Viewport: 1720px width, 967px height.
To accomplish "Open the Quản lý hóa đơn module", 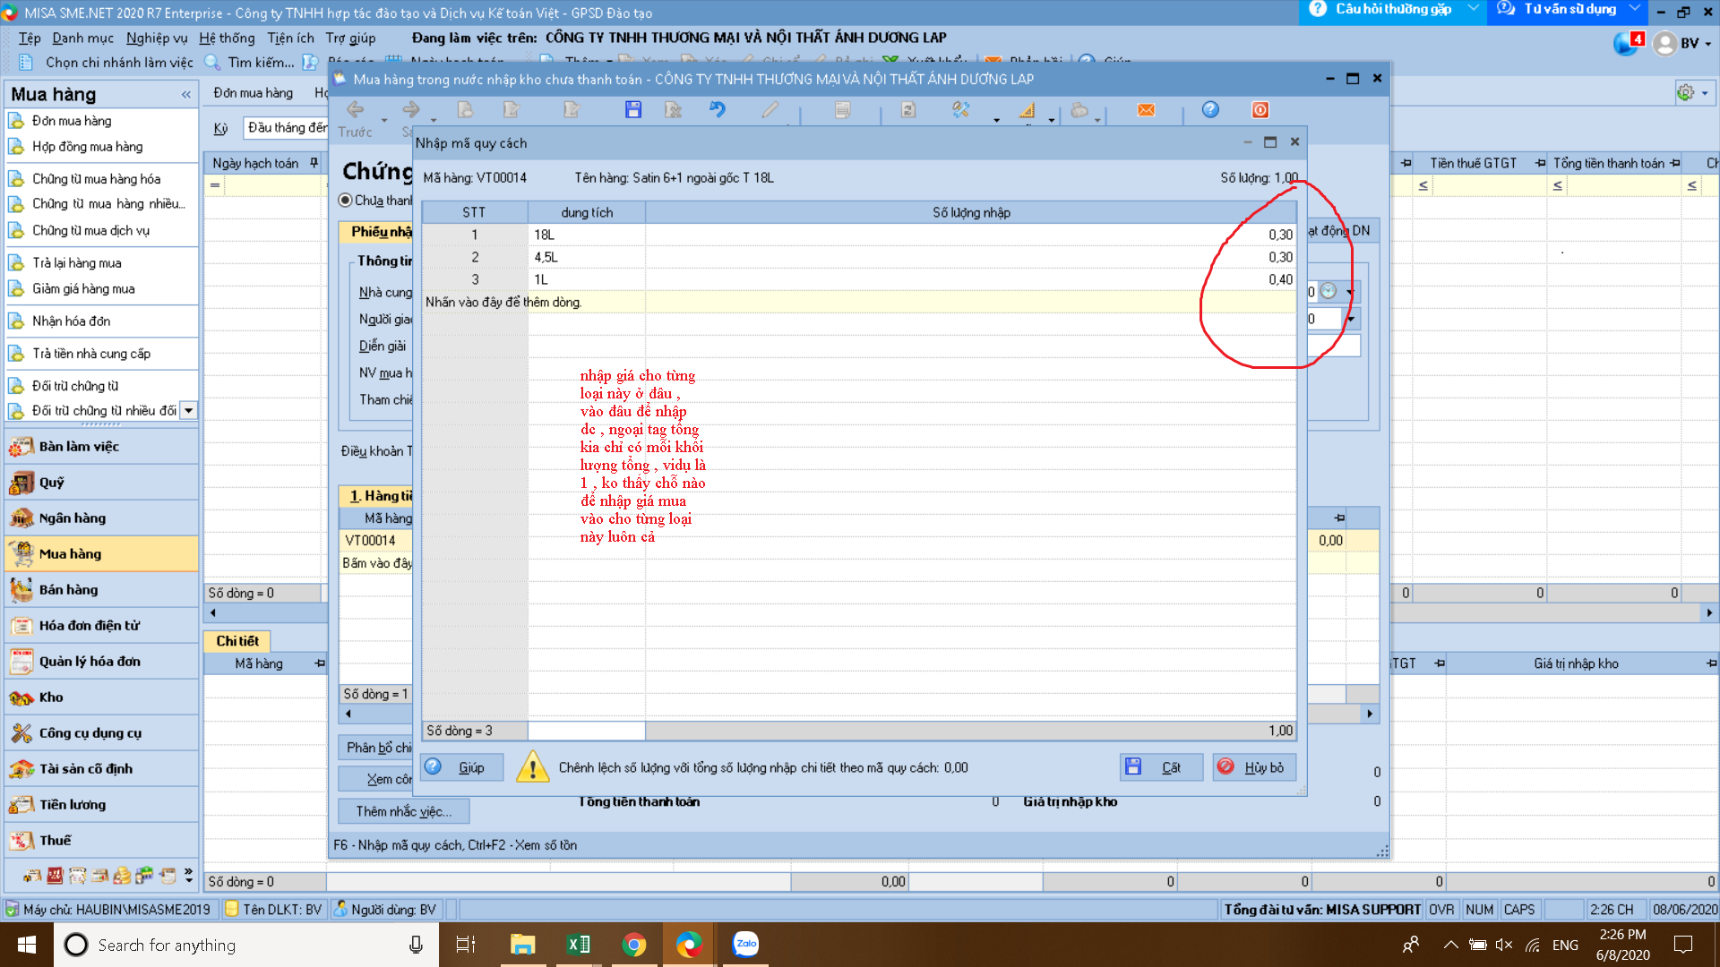I will 101,662.
